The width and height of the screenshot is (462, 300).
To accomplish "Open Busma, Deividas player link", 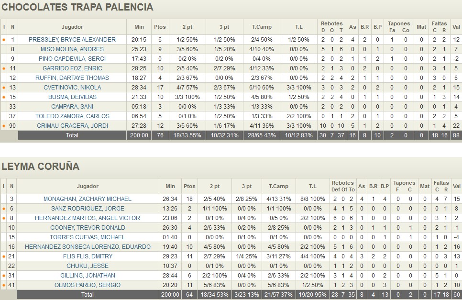I will point(72,97).
